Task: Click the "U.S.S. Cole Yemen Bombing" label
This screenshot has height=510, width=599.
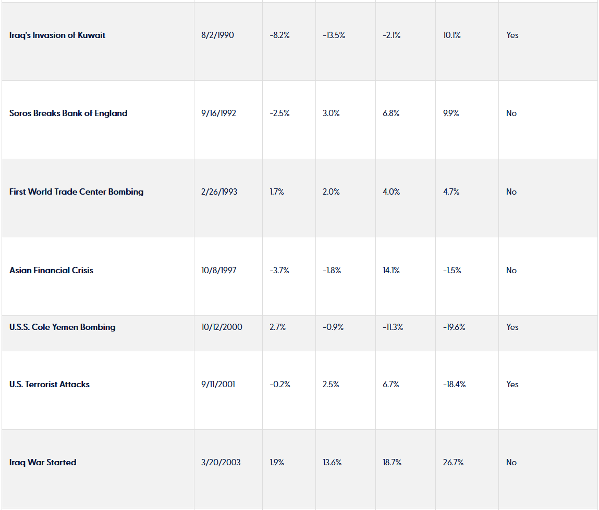Action: [63, 327]
